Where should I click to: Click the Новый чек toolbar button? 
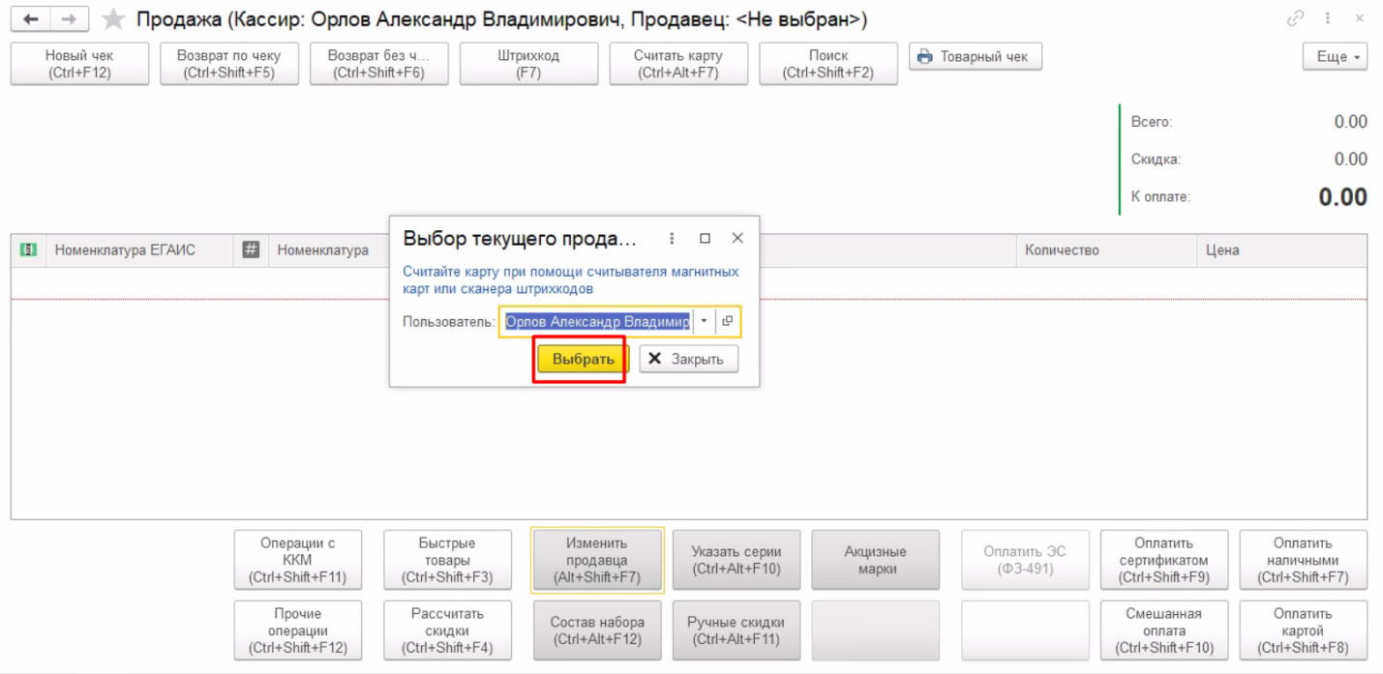79,64
